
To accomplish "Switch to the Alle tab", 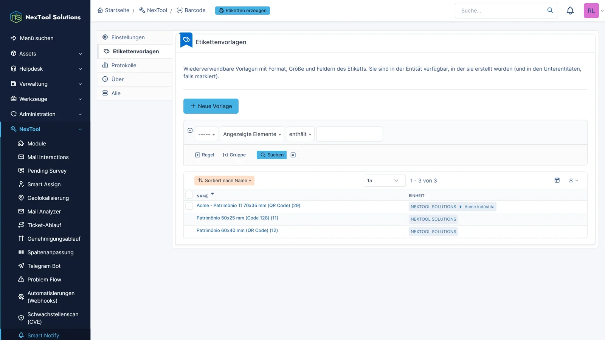I will (135, 93).
